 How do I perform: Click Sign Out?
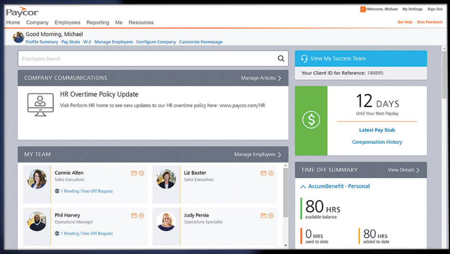pos(435,9)
